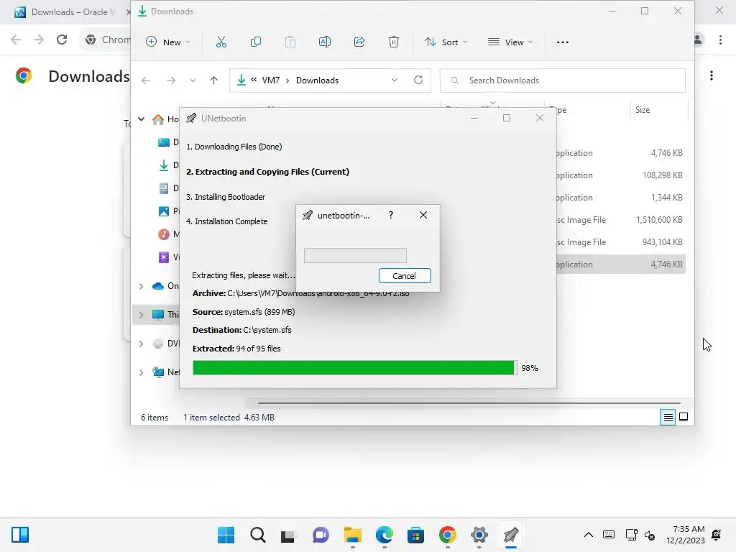Screen dimensions: 736x552
Task: Open the View dropdown
Action: coord(510,42)
